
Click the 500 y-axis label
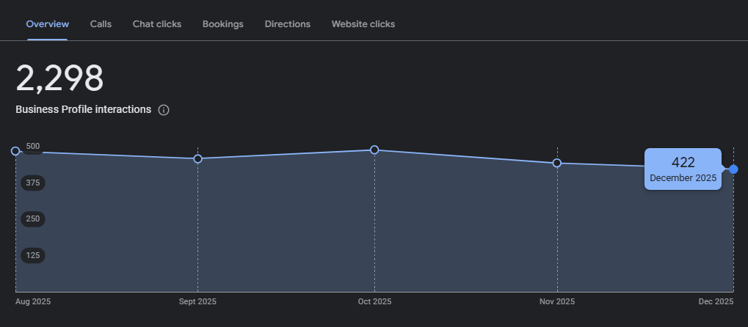(x=33, y=146)
